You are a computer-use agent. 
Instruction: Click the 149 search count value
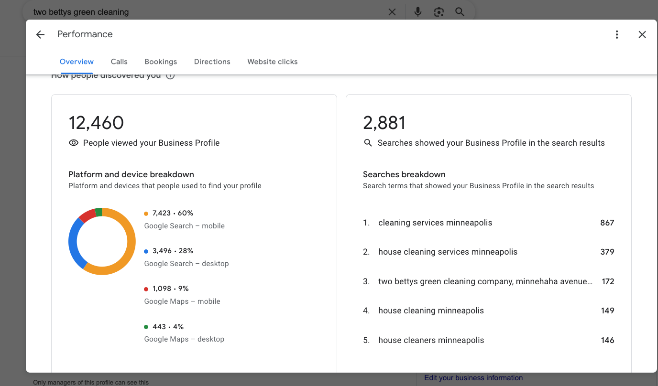608,311
